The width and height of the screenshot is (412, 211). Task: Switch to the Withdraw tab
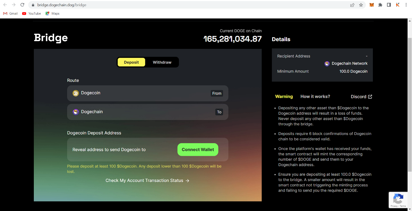tap(162, 62)
